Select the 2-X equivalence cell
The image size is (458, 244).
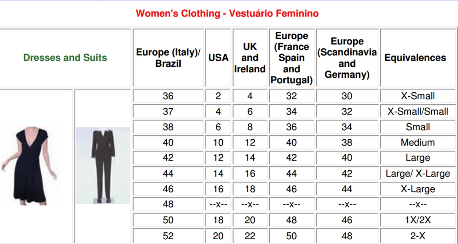[x=418, y=236]
